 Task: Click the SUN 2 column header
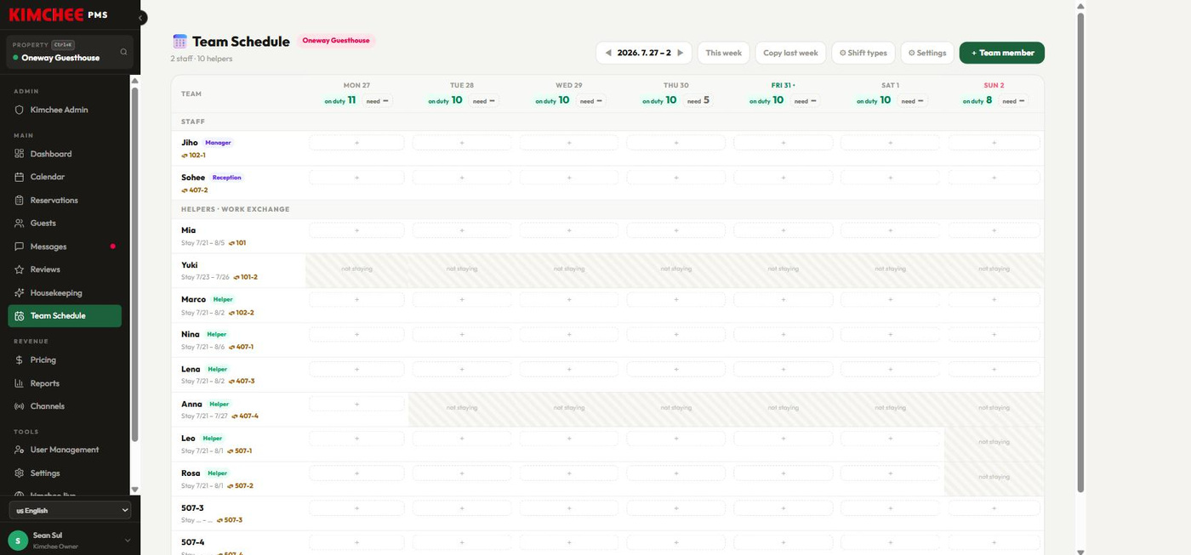[x=994, y=85]
